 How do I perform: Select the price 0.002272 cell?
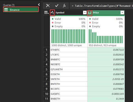[106, 69]
